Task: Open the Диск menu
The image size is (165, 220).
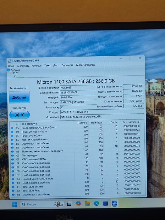Action: tap(56, 65)
